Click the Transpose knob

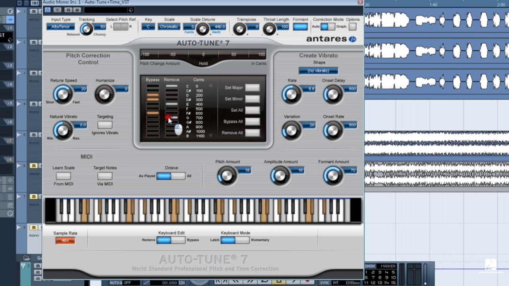tap(240, 29)
